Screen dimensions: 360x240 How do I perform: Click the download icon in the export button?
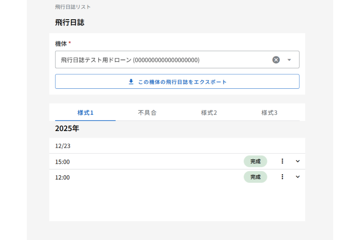click(x=131, y=82)
